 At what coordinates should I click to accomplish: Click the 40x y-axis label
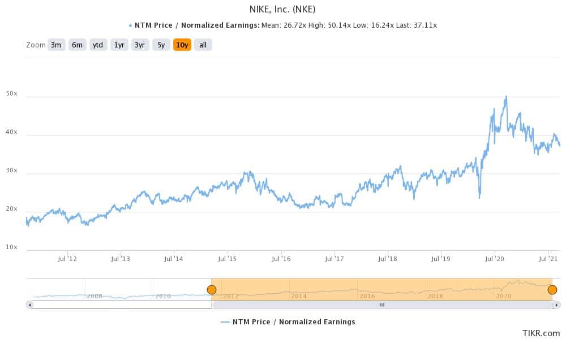(x=11, y=132)
